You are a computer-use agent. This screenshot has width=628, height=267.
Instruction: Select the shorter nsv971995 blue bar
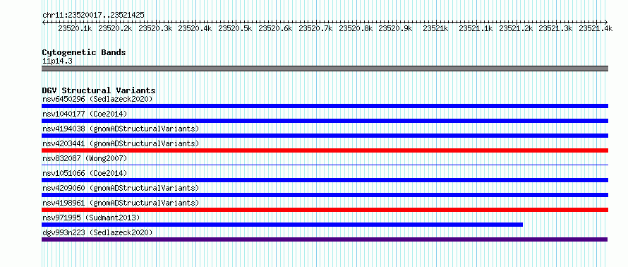(x=282, y=225)
